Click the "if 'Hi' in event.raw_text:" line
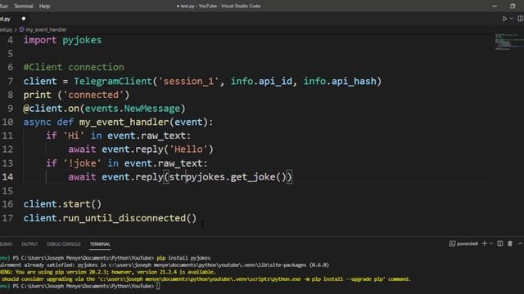 [x=118, y=136]
